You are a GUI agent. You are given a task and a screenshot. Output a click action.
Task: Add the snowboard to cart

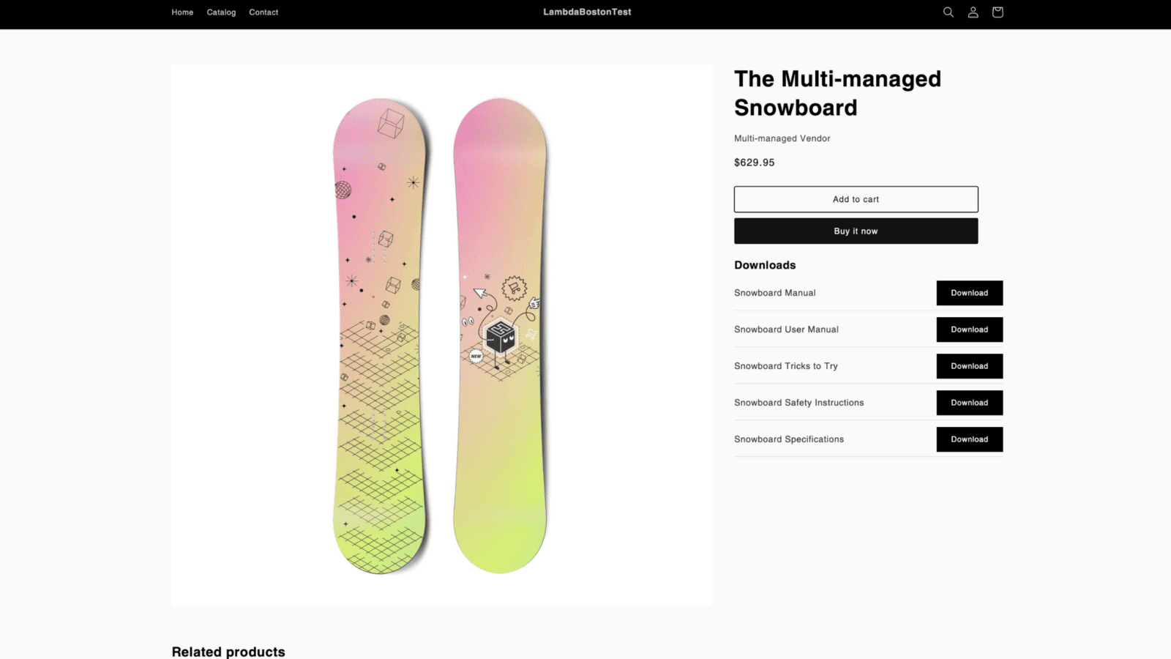point(856,199)
